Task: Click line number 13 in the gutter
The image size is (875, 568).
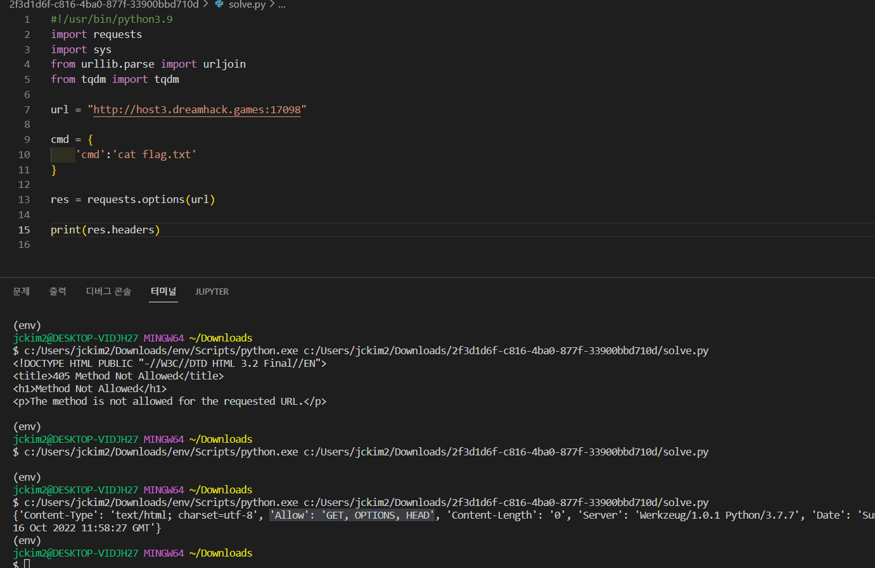Action: (24, 200)
